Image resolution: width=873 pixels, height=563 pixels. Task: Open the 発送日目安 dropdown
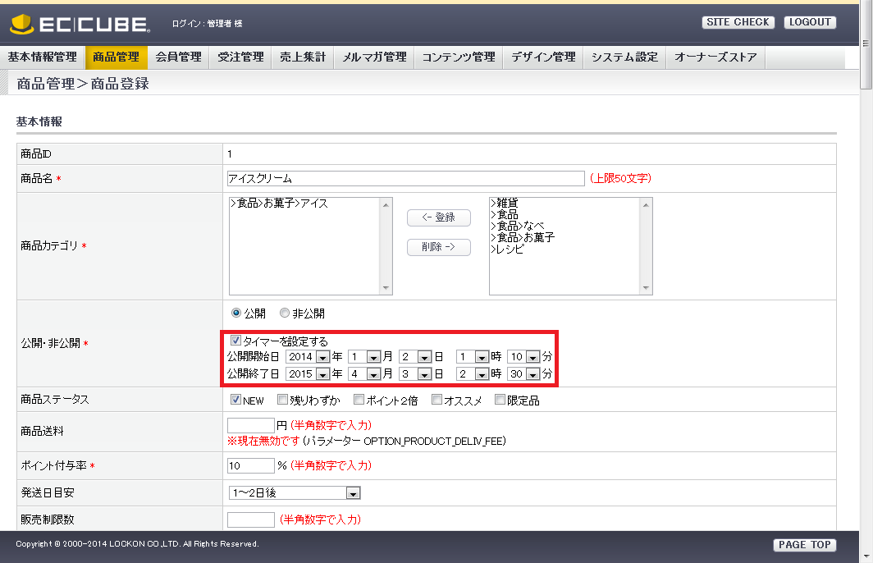coord(295,493)
